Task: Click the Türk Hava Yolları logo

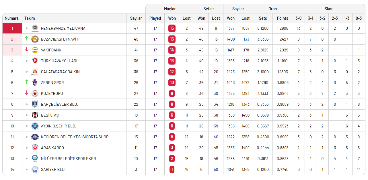Action: [35, 61]
